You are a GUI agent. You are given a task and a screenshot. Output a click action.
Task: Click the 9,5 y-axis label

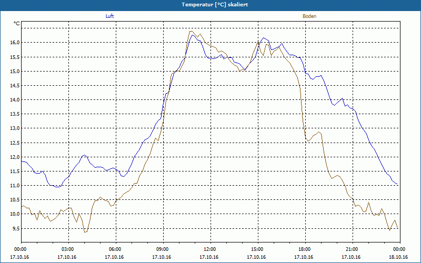pyautogui.click(x=16, y=228)
